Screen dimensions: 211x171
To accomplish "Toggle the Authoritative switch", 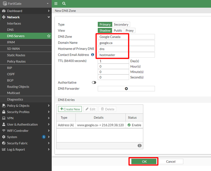I will 94,82.
